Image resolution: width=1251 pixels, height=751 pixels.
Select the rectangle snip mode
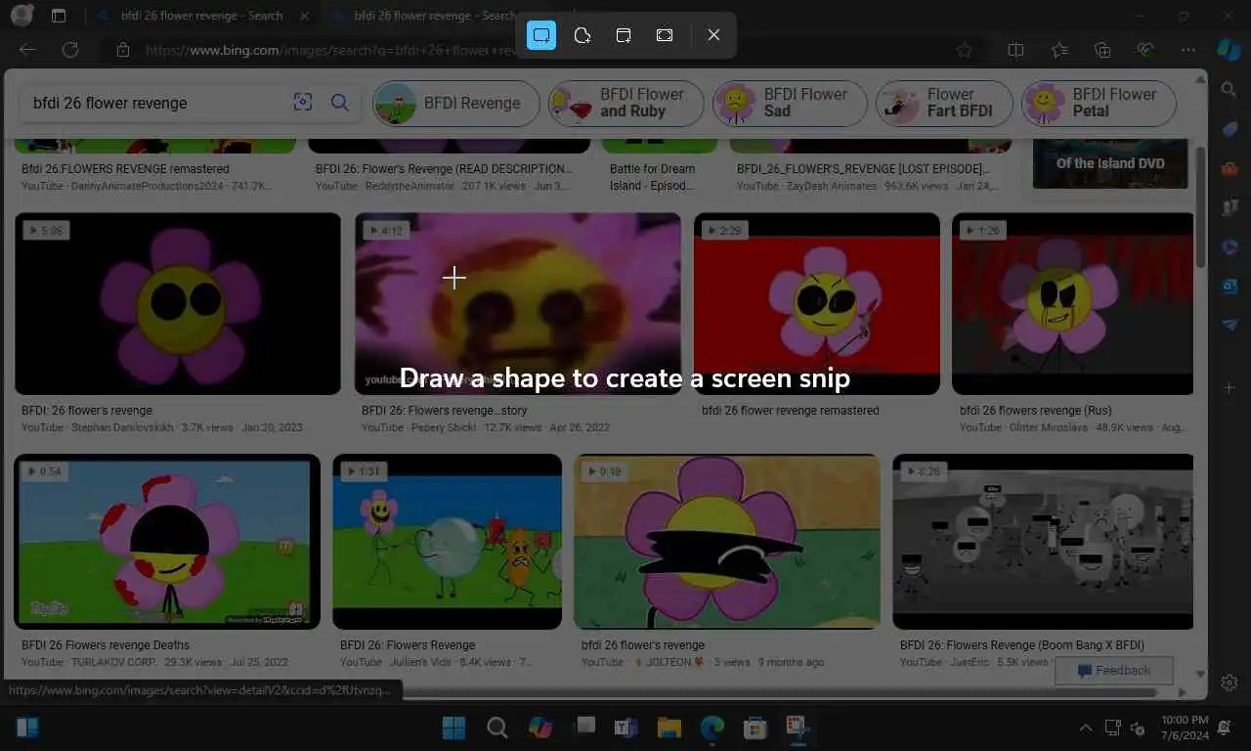click(x=541, y=35)
